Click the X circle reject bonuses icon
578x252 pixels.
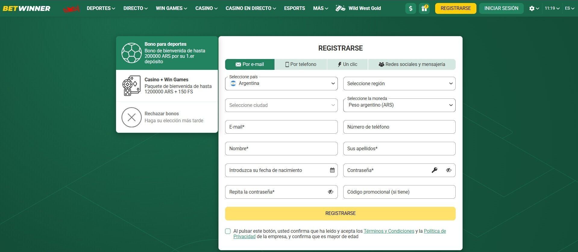pos(131,117)
